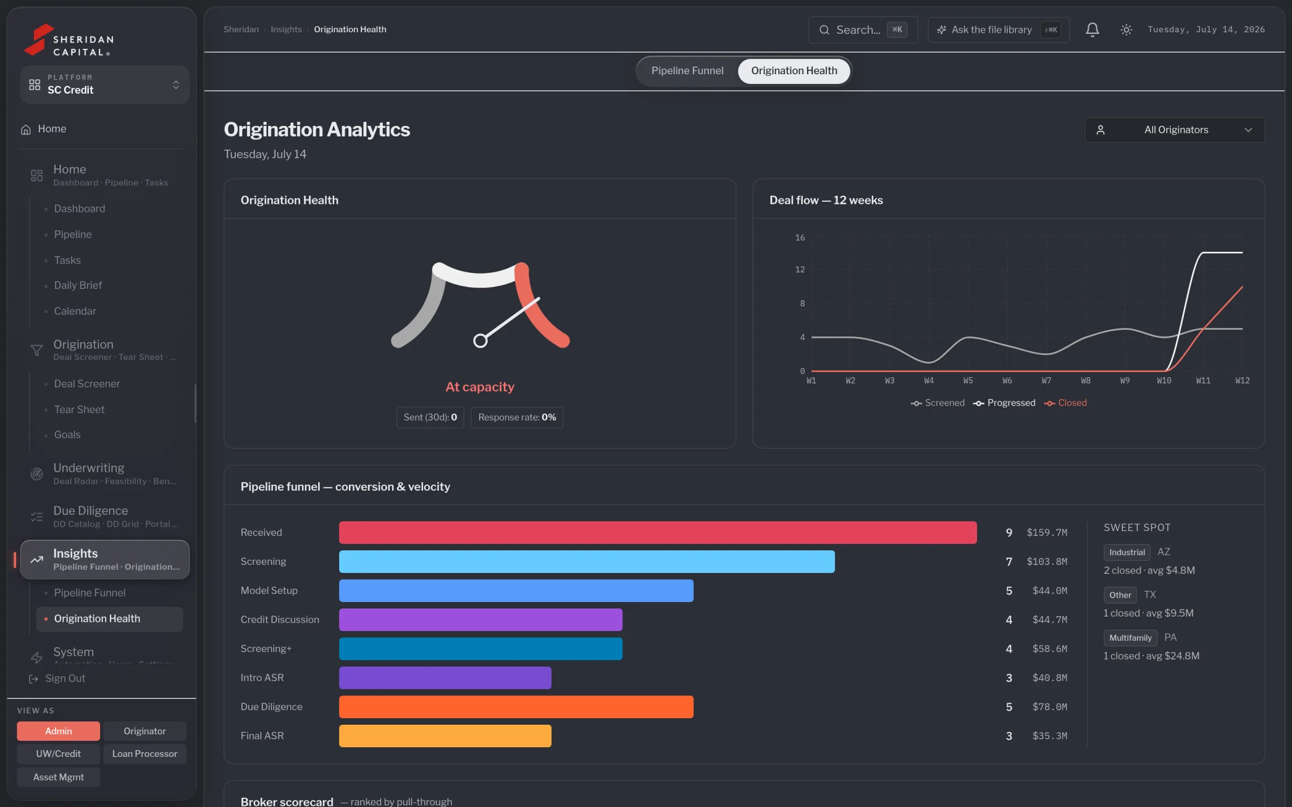Open the SC Credit platform switcher

click(104, 84)
